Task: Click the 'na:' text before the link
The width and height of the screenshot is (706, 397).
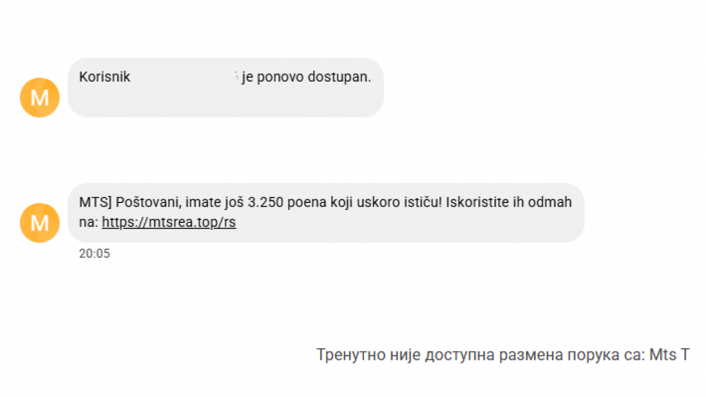Action: pyautogui.click(x=89, y=222)
